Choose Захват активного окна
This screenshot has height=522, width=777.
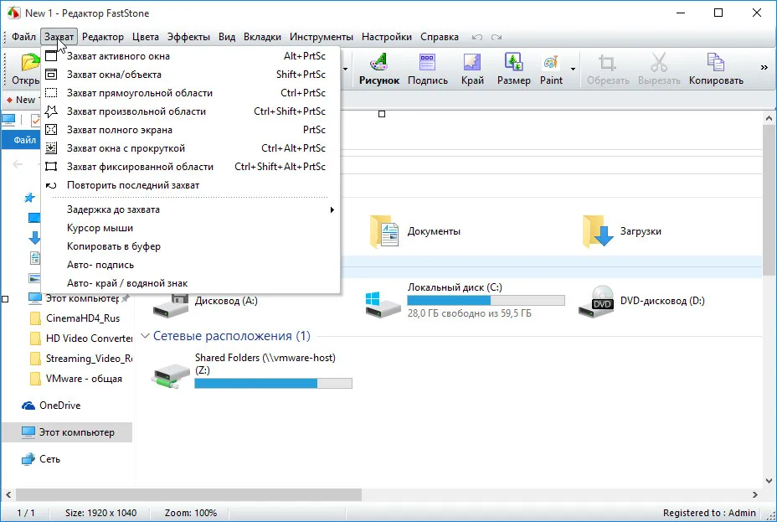190,56
